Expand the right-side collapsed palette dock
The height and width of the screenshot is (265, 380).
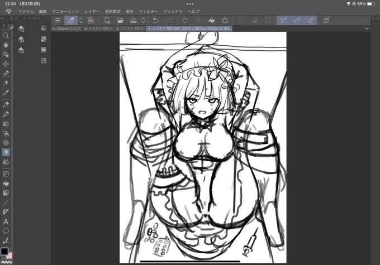[x=375, y=18]
